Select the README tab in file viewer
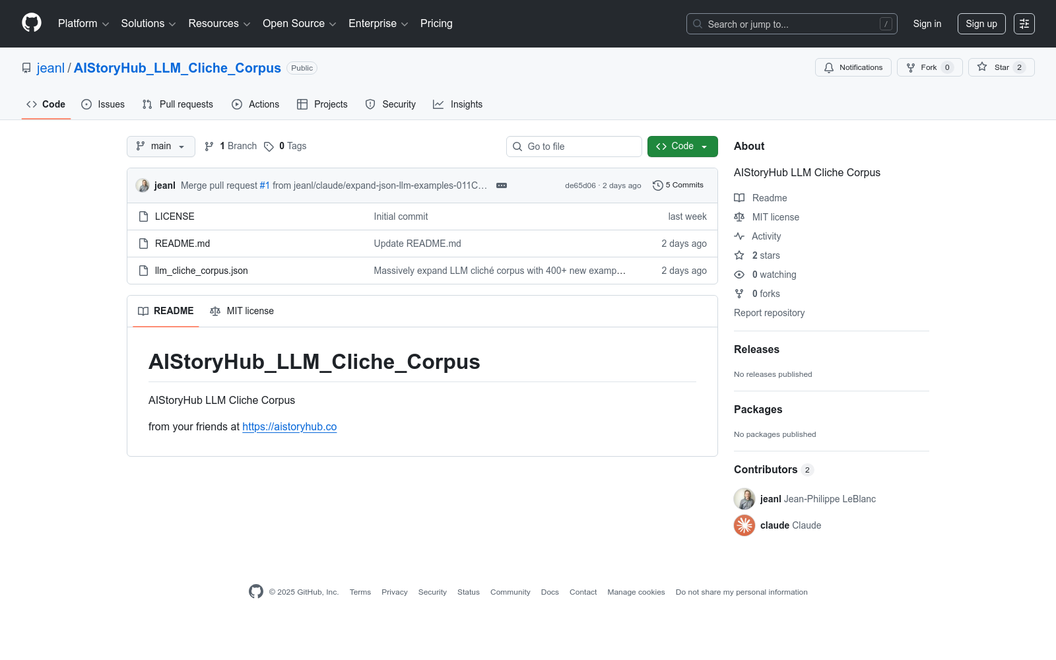The height and width of the screenshot is (660, 1056). (166, 311)
